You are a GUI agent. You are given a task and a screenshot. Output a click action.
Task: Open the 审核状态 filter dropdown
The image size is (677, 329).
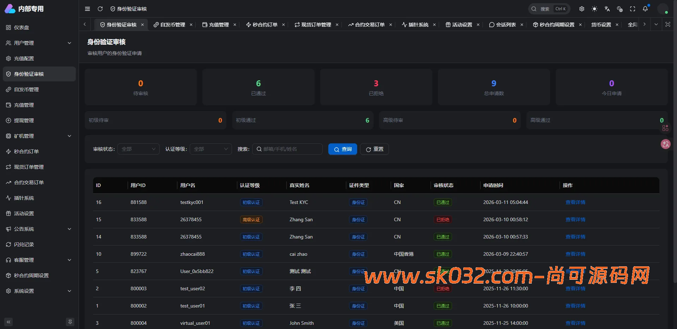138,149
